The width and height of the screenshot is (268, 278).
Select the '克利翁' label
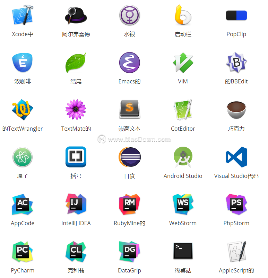(x=76, y=270)
